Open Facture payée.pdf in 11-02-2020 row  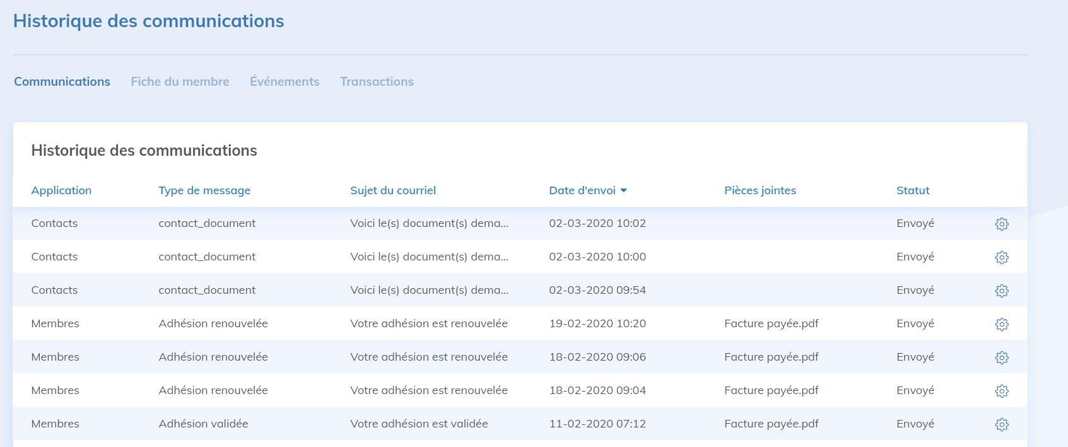coord(771,424)
